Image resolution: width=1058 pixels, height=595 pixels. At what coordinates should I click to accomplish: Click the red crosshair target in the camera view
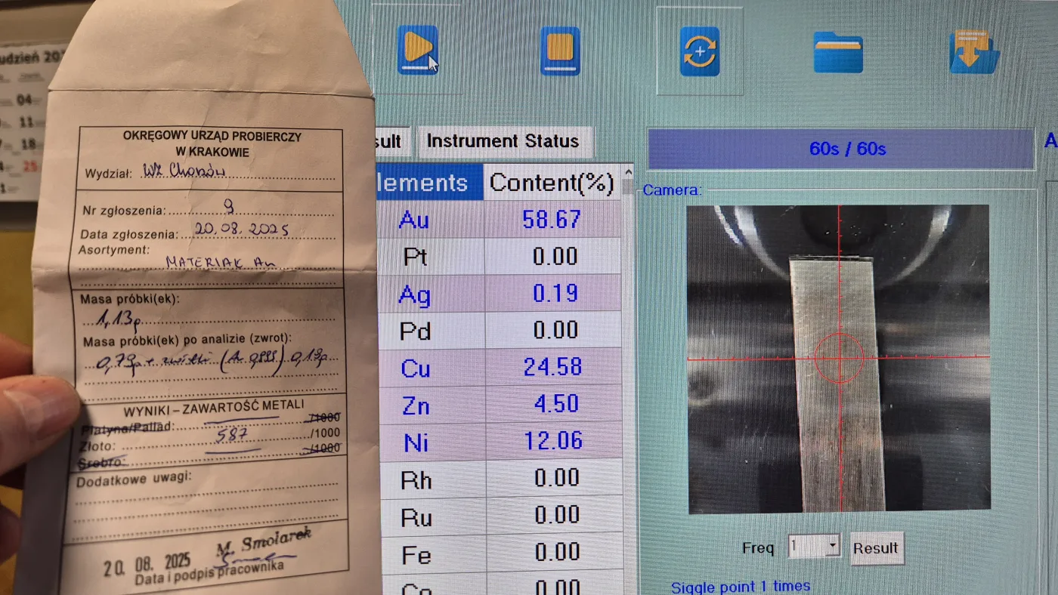click(x=839, y=357)
